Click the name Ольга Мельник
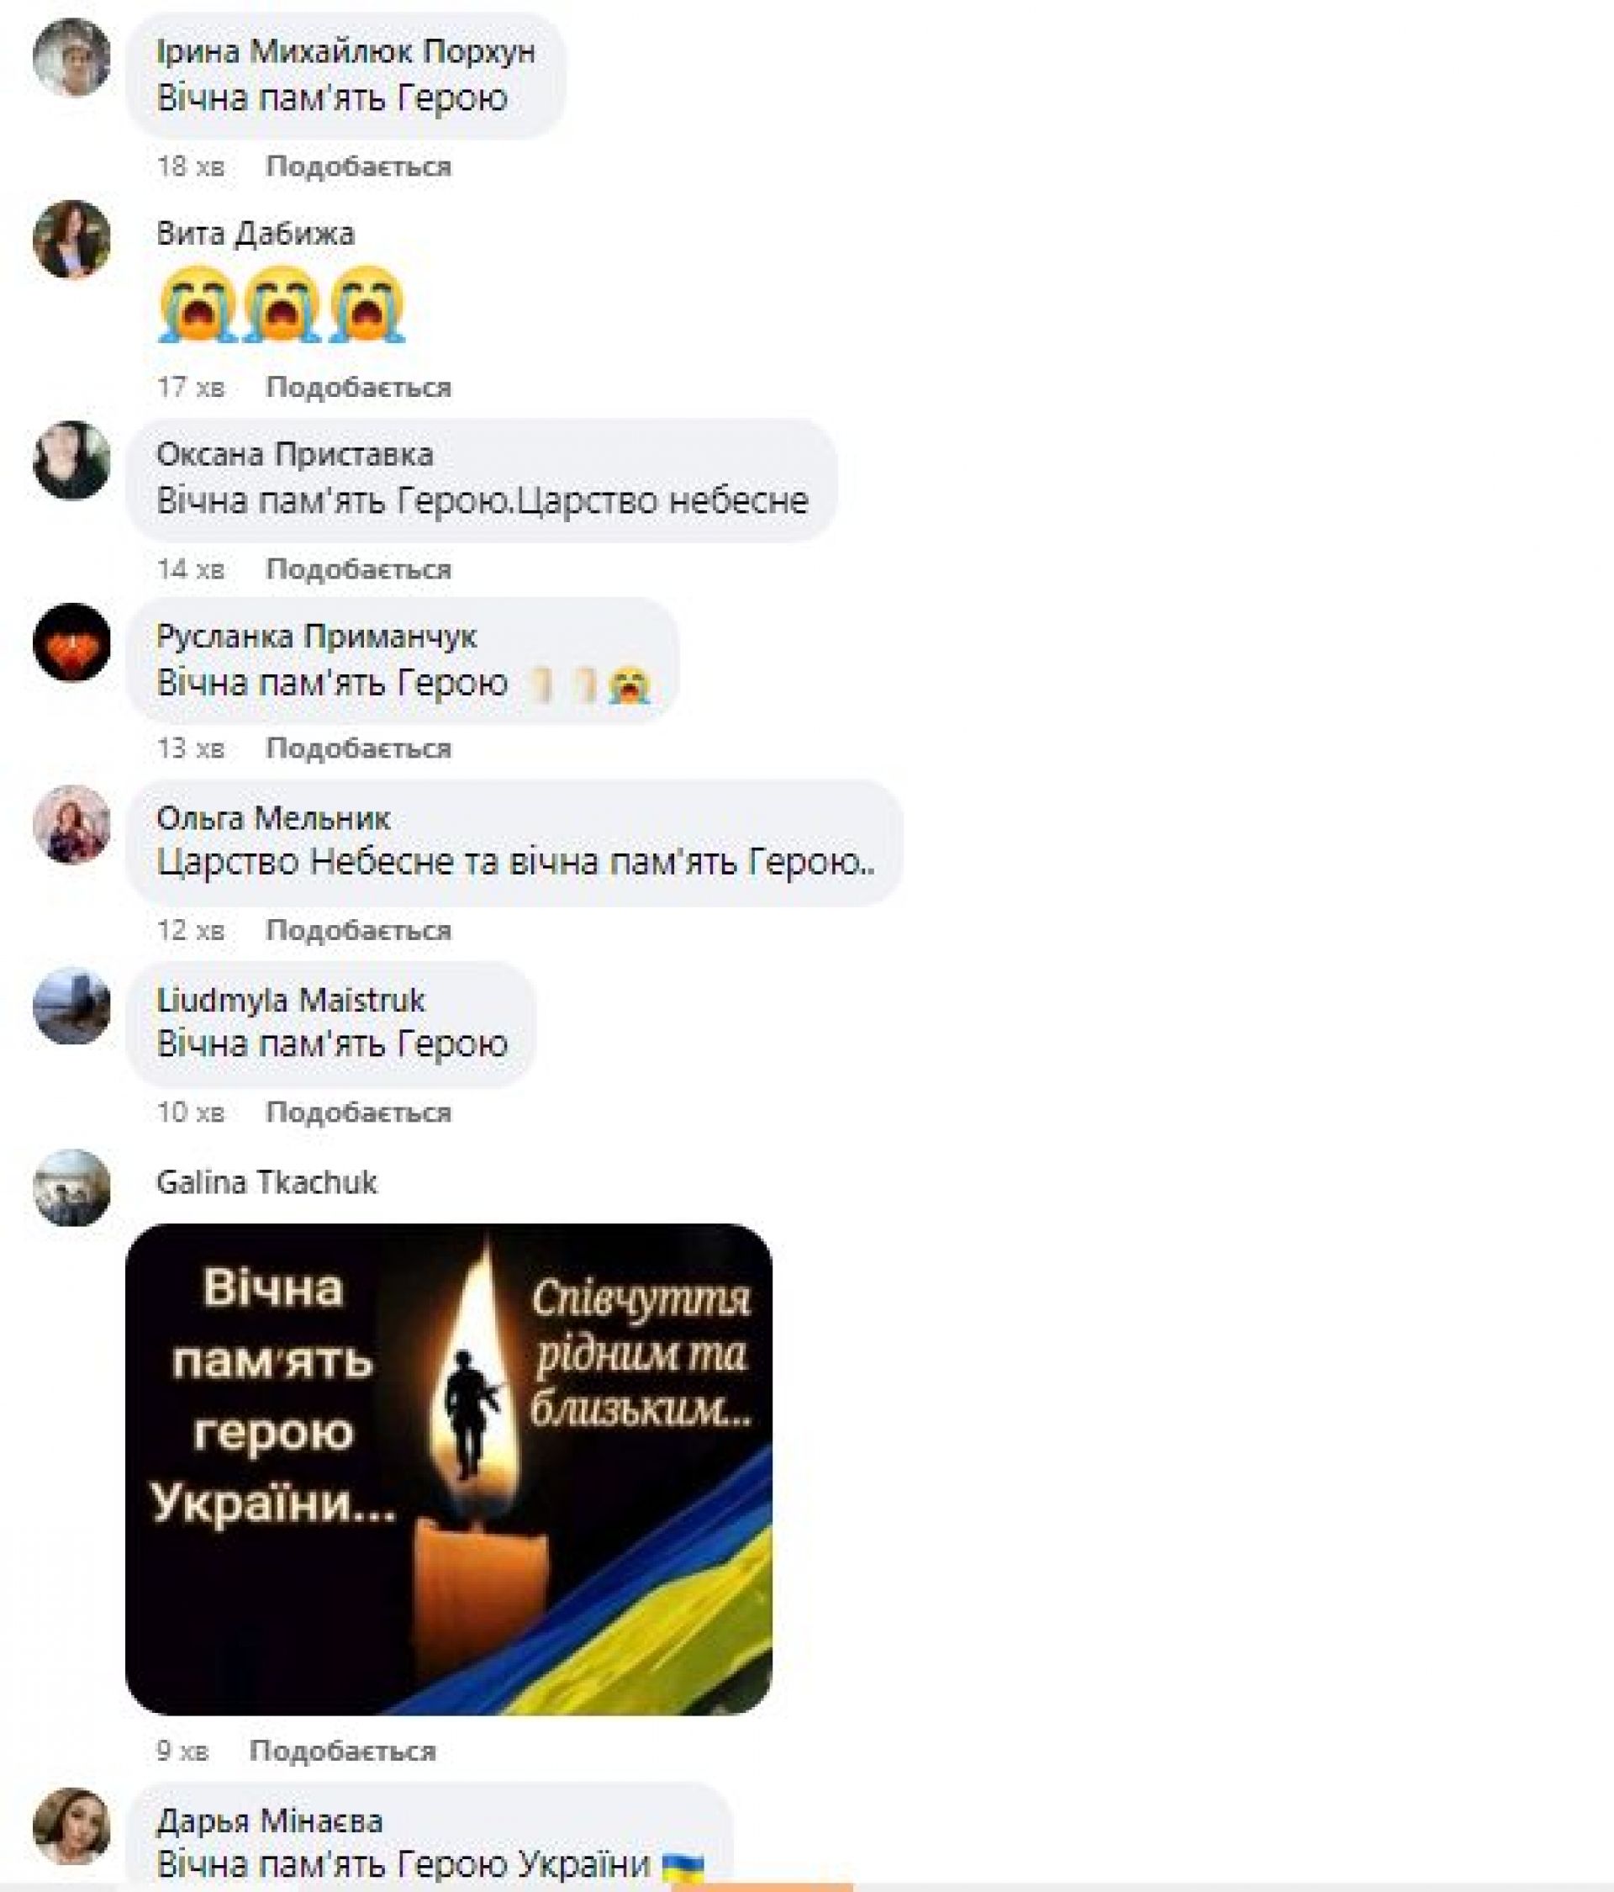Screen dimensions: 1614x1892 click(x=273, y=817)
